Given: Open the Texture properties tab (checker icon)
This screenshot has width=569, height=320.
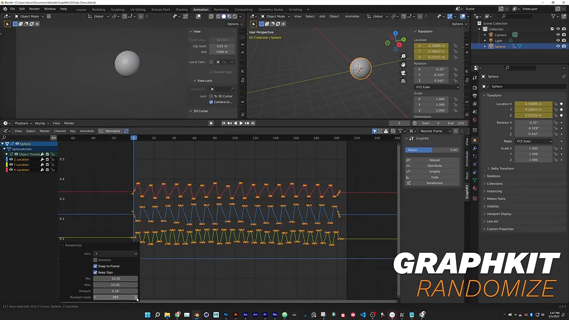Looking at the screenshot, I should (x=475, y=198).
